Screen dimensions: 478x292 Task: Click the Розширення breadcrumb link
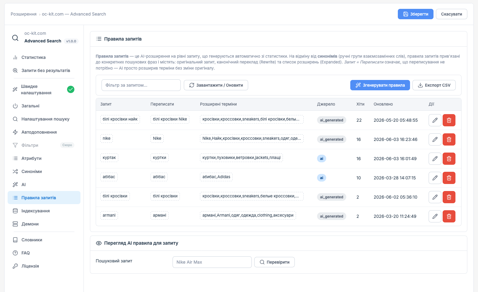(x=23, y=14)
